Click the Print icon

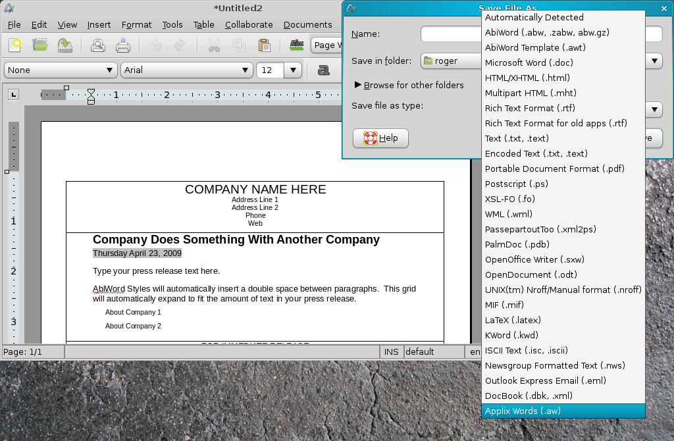[123, 45]
